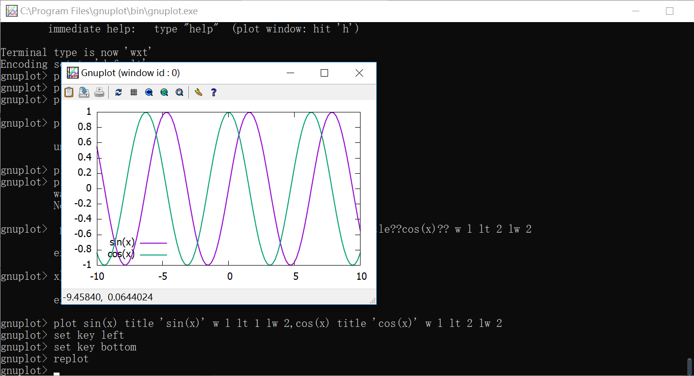The image size is (694, 376).
Task: Maximize the gnuplot.exe console window
Action: pyautogui.click(x=669, y=11)
